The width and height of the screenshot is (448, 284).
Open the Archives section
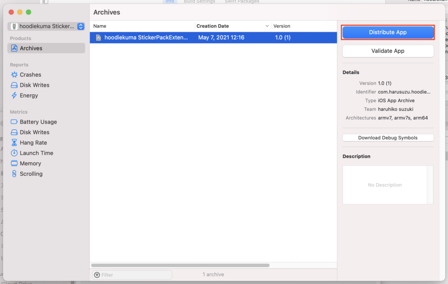(x=46, y=48)
